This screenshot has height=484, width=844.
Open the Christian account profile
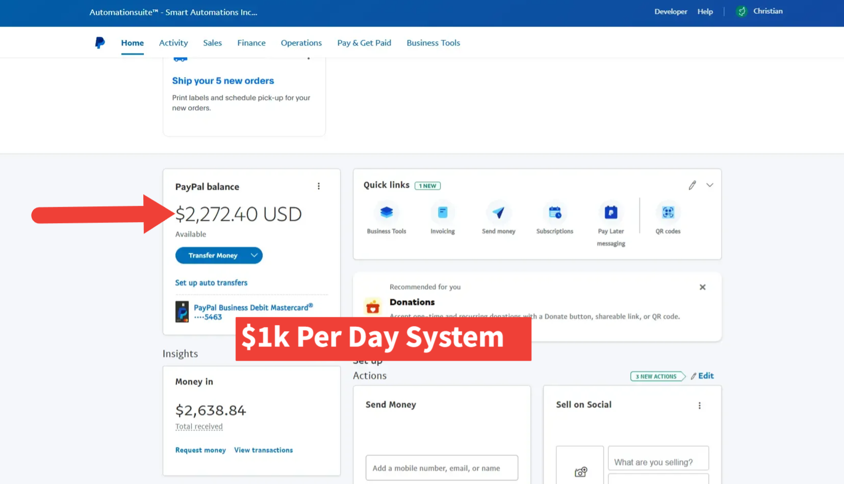[759, 11]
